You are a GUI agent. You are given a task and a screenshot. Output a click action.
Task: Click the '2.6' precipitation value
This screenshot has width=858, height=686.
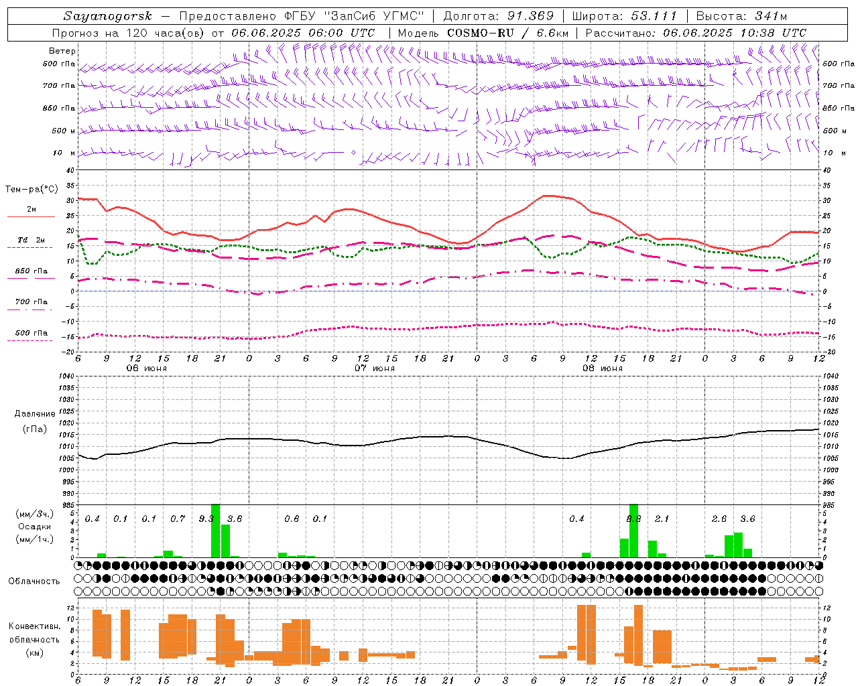click(x=719, y=519)
